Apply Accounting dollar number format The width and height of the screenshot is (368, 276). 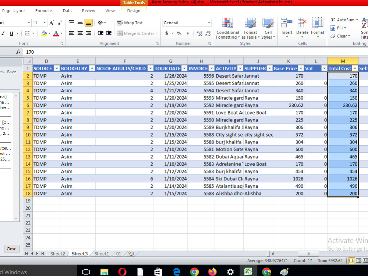(x=167, y=33)
